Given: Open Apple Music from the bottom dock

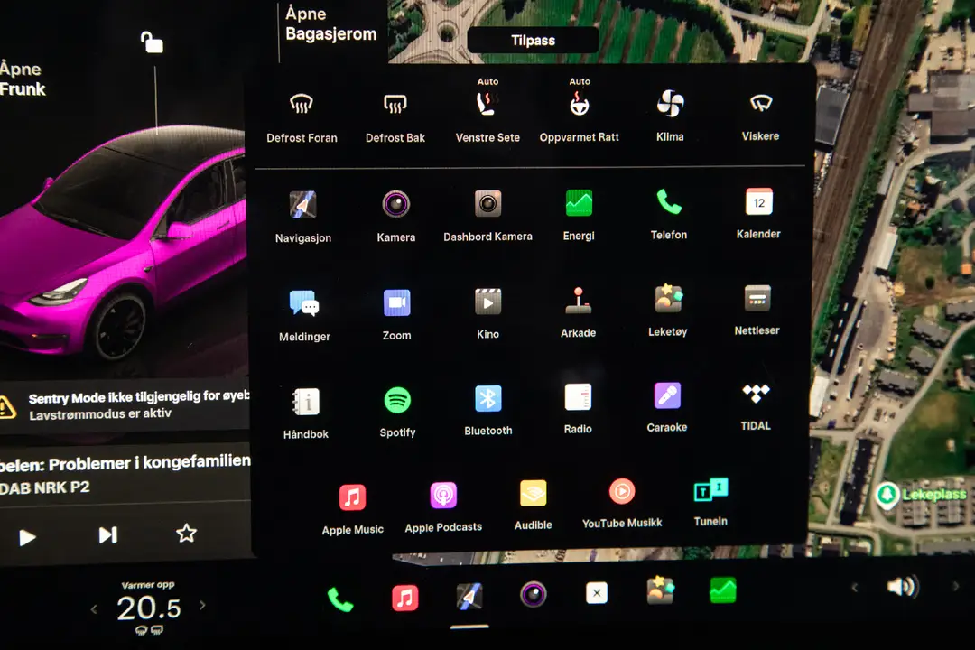Looking at the screenshot, I should 405,597.
